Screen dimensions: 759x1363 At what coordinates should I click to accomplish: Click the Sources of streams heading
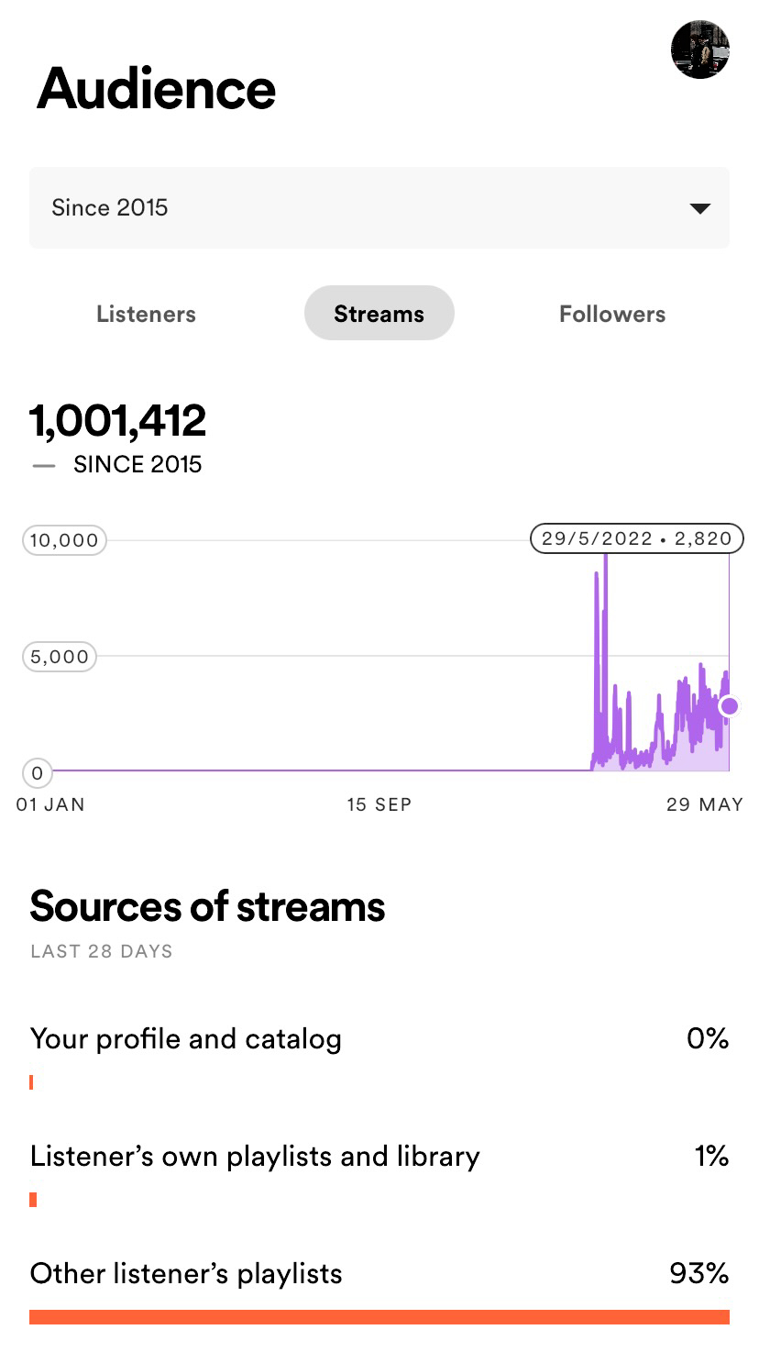[x=207, y=906]
